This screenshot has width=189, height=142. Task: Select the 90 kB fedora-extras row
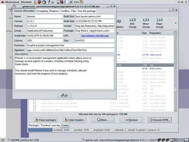(145, 68)
